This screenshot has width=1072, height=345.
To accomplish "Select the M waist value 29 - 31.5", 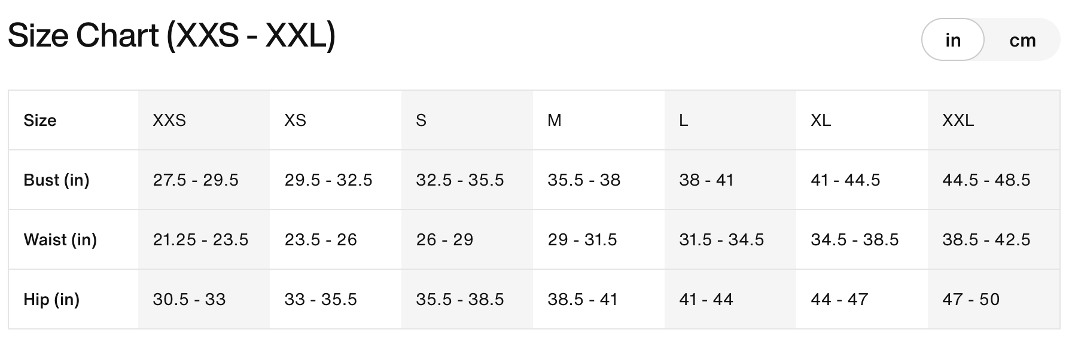I will point(582,240).
